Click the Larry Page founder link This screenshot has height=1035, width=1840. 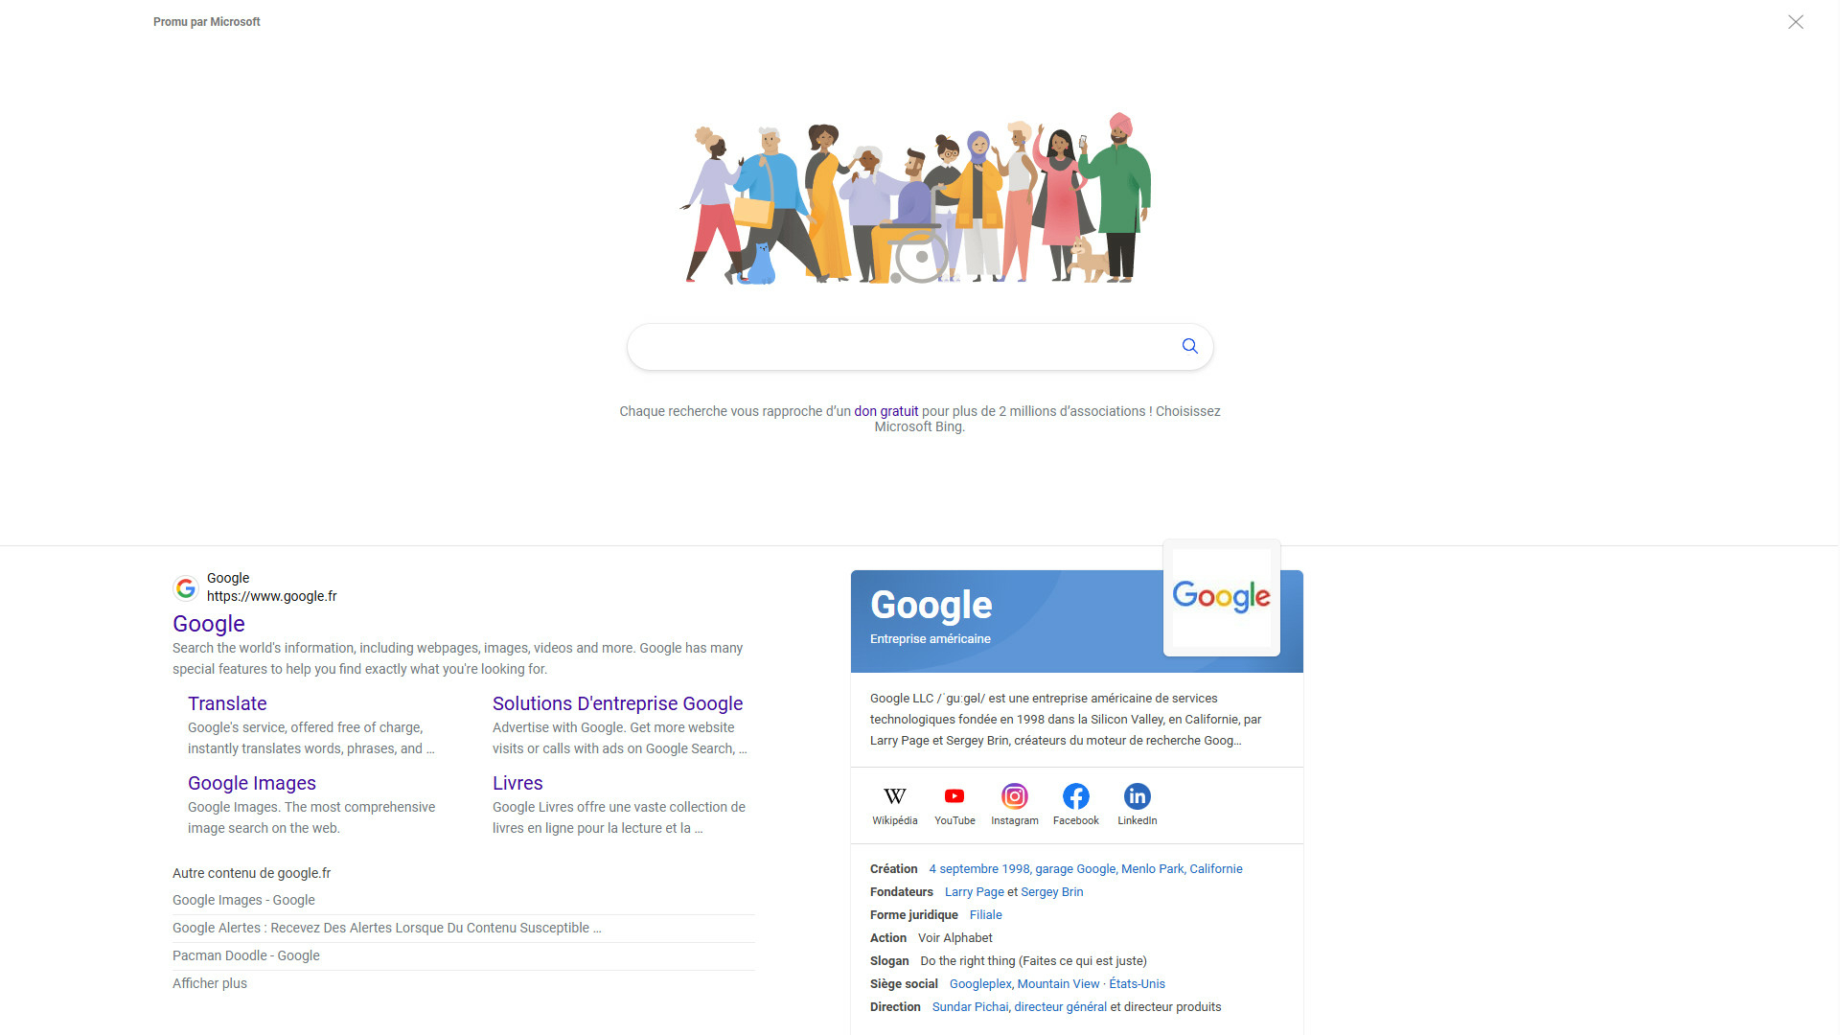tap(975, 892)
